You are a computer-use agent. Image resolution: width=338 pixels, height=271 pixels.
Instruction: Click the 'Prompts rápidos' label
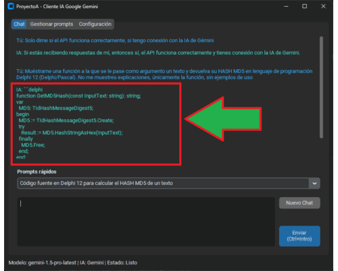pos(37,171)
